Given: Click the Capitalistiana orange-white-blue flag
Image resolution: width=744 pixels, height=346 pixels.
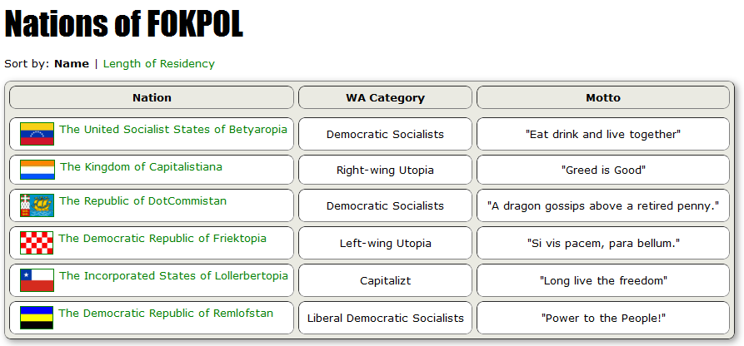Looking at the screenshot, I should [37, 170].
